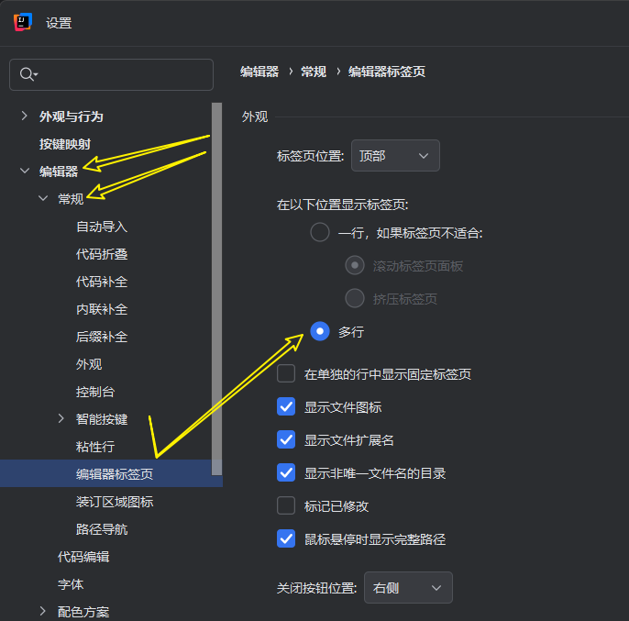Select the 多行 radio button
This screenshot has height=621, width=629.
click(x=319, y=331)
